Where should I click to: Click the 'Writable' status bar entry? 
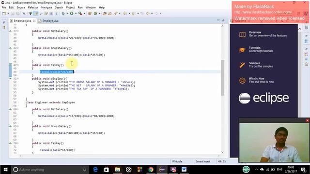177,161
